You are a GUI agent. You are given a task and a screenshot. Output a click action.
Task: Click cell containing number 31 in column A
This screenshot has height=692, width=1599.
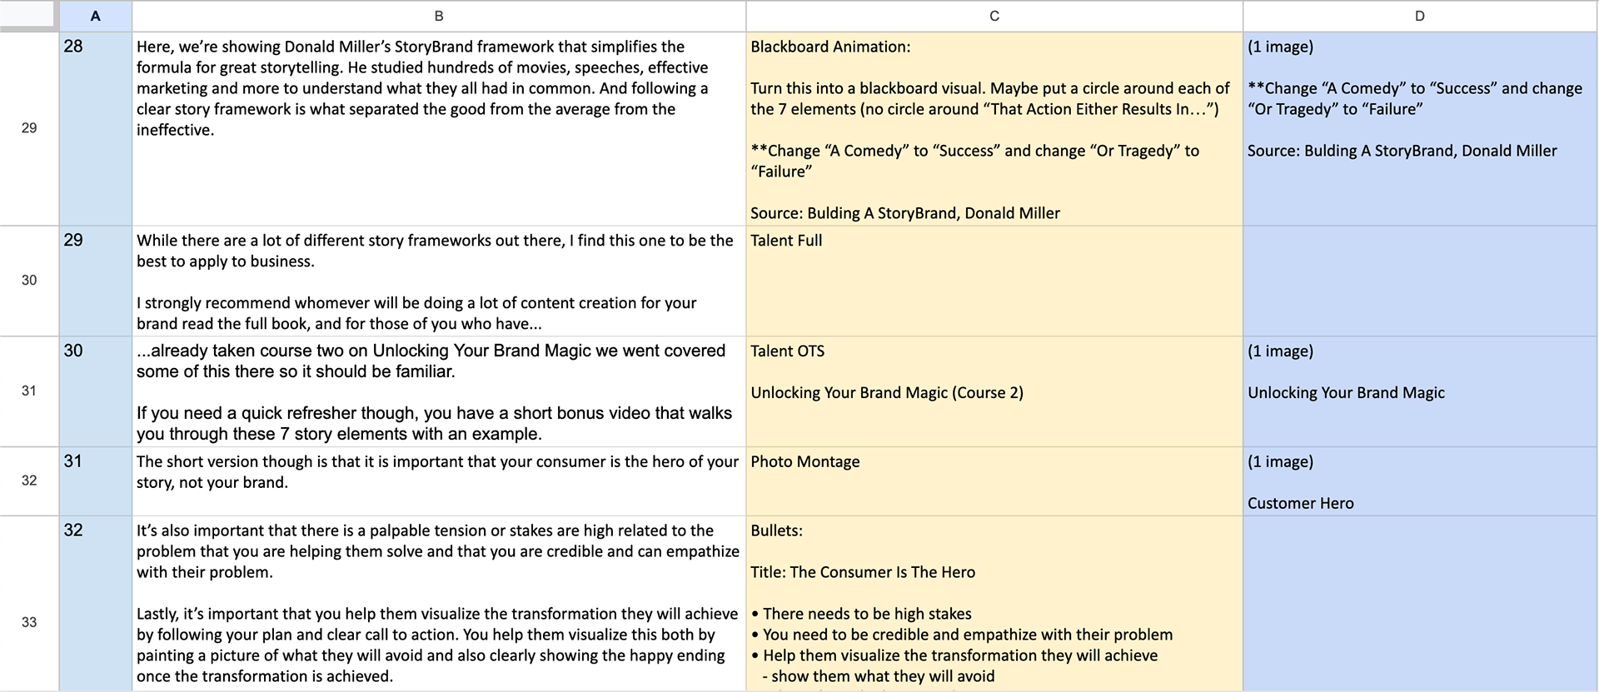pyautogui.click(x=95, y=480)
